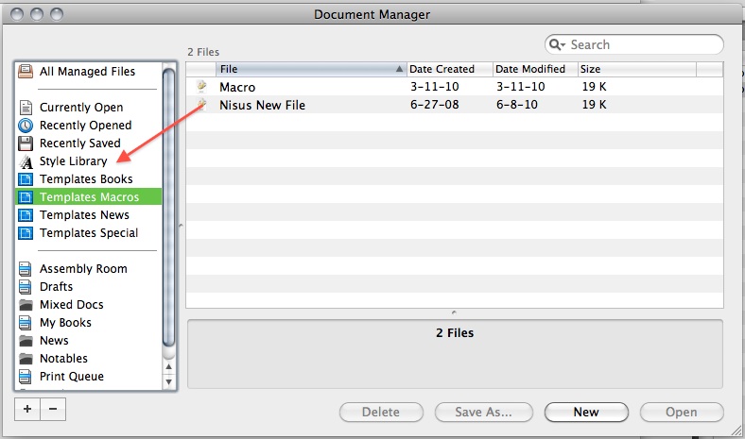Viewport: 745px width, 439px height.
Task: Select the My Books collection
Action: coord(88,323)
